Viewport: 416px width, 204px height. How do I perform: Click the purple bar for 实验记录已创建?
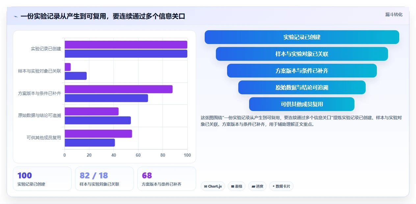[x=126, y=45]
